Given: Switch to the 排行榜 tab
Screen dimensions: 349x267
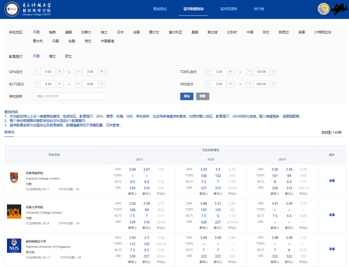Looking at the screenshot, I should (x=259, y=9).
